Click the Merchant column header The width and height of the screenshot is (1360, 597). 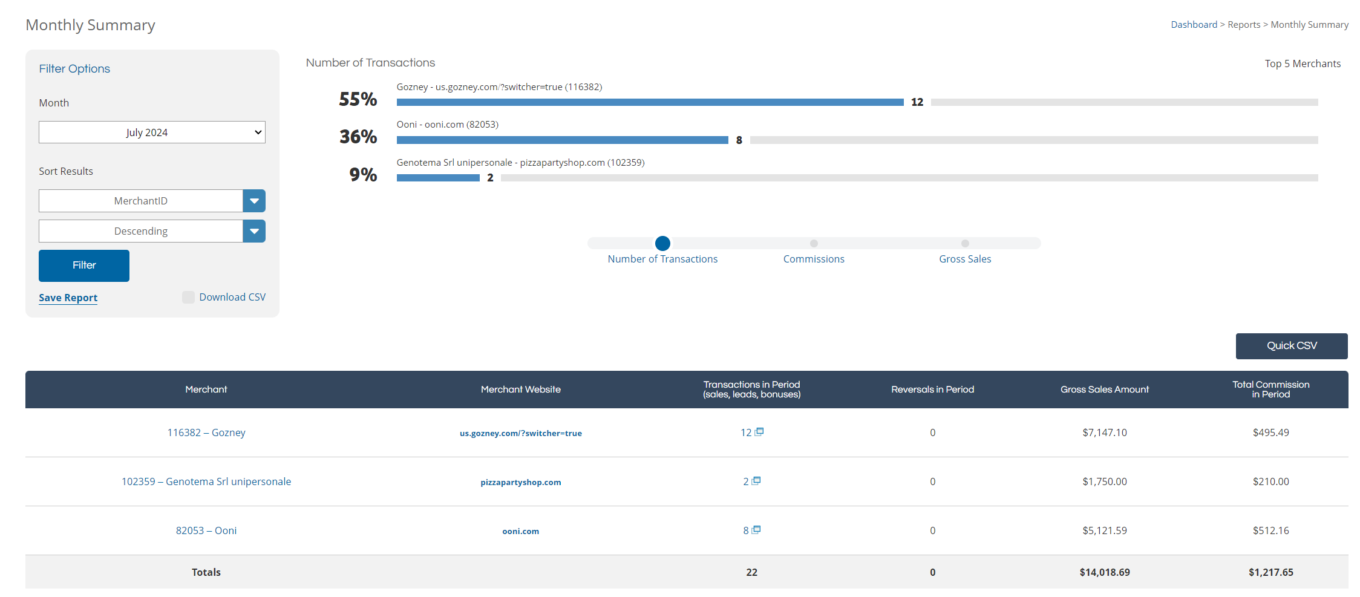(x=206, y=390)
